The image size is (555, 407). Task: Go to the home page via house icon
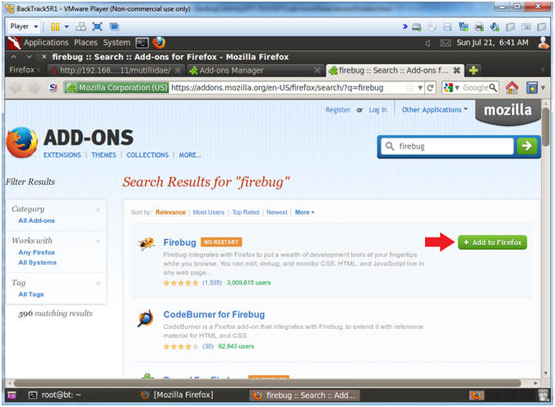511,87
